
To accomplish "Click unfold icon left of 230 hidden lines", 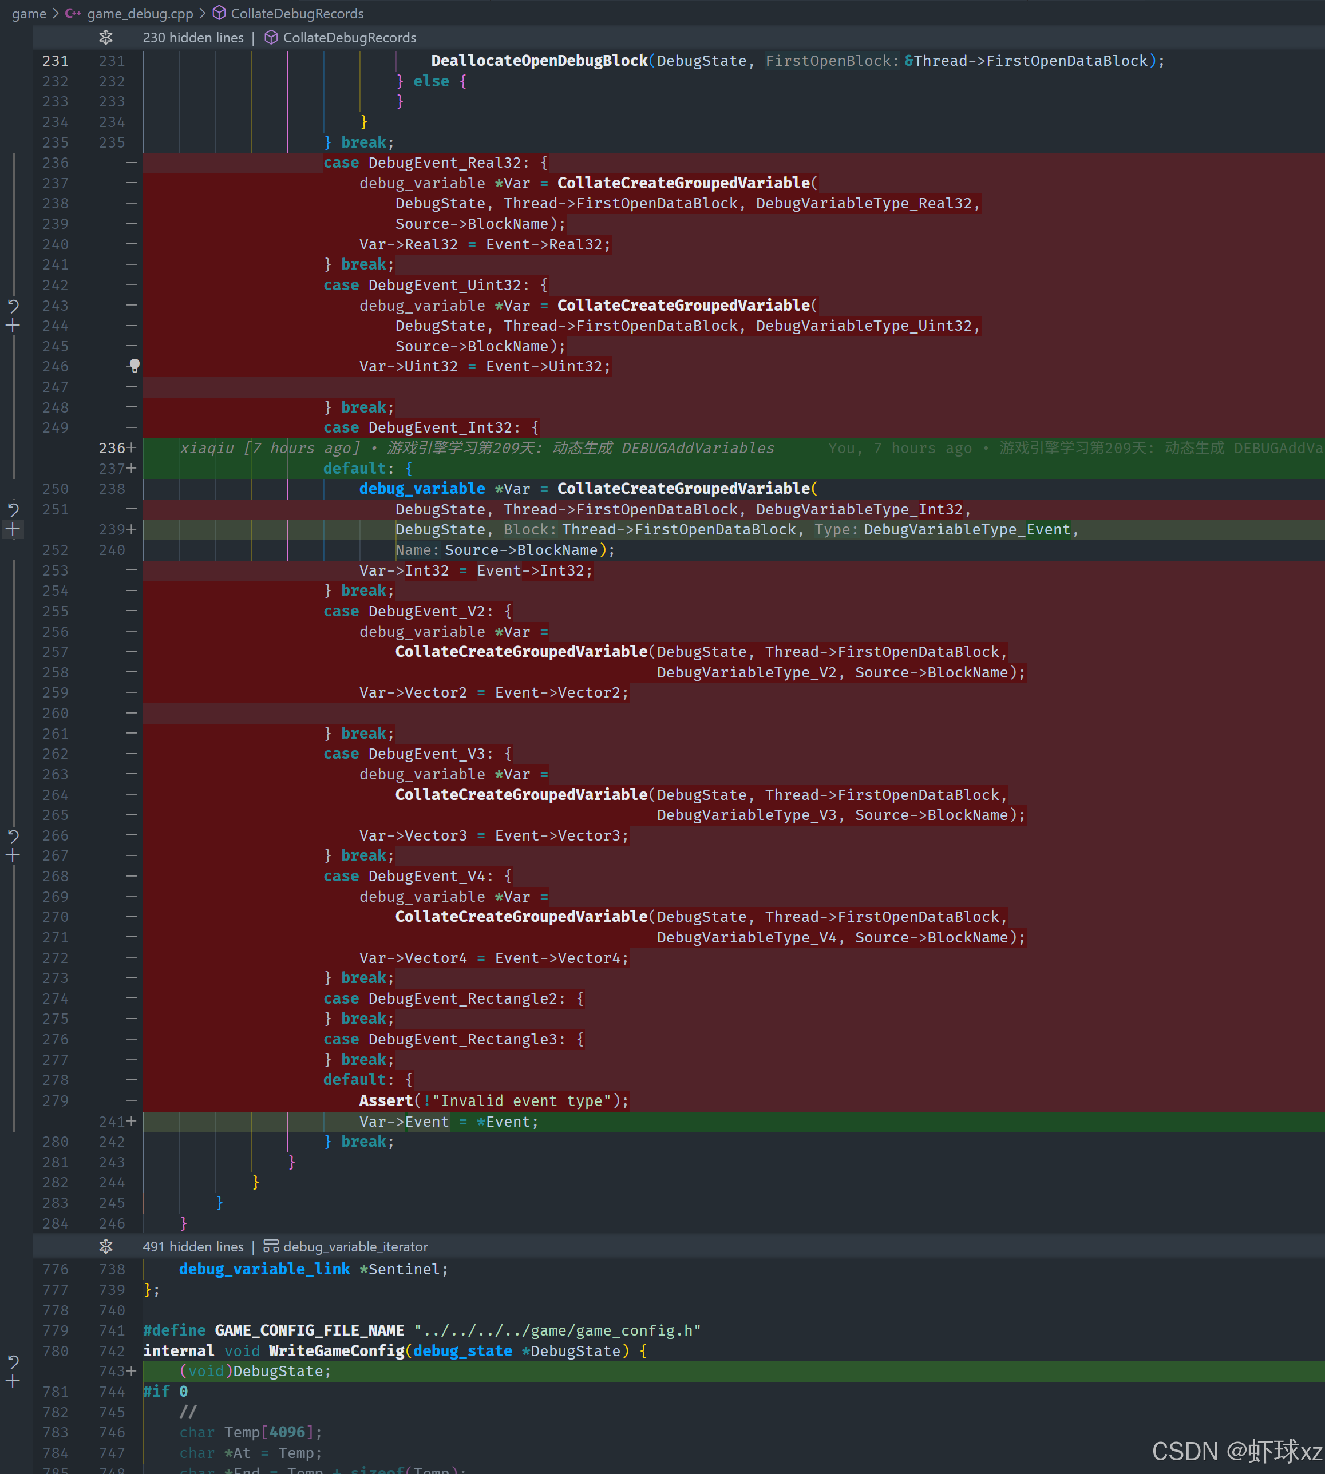I will point(106,38).
